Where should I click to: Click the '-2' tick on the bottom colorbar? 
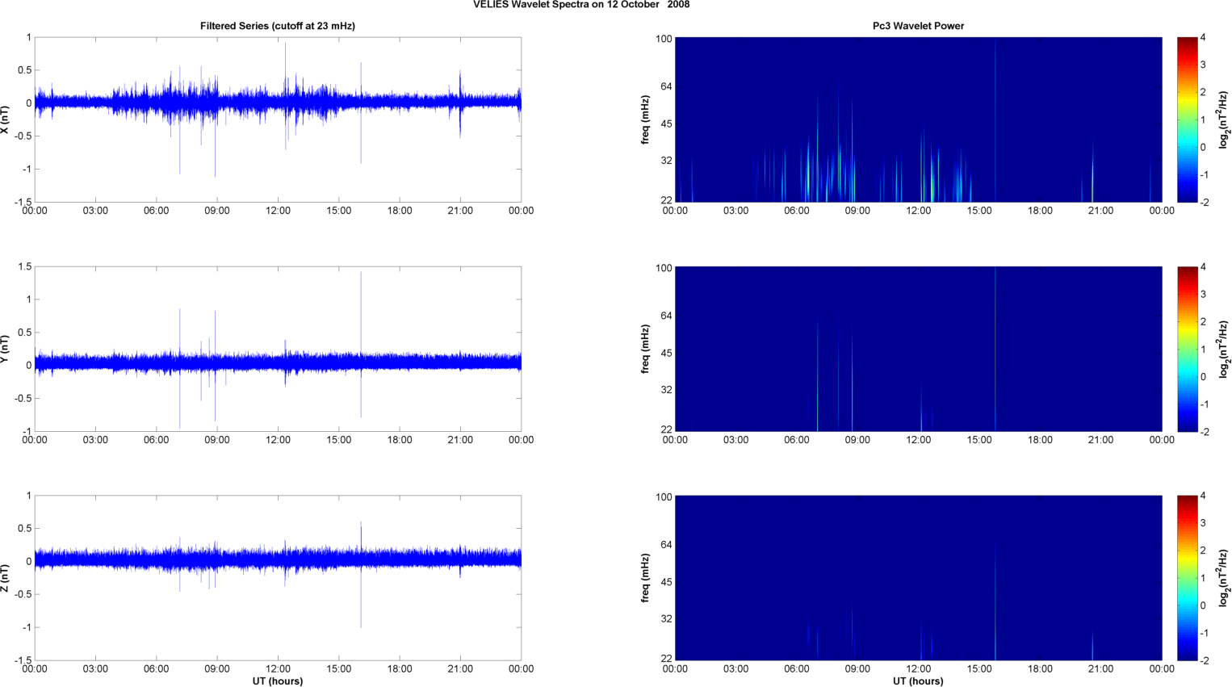pyautogui.click(x=1204, y=660)
